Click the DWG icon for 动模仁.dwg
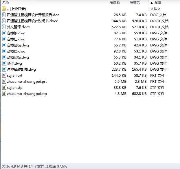Viewport: 180px width, 169px height. (4, 51)
